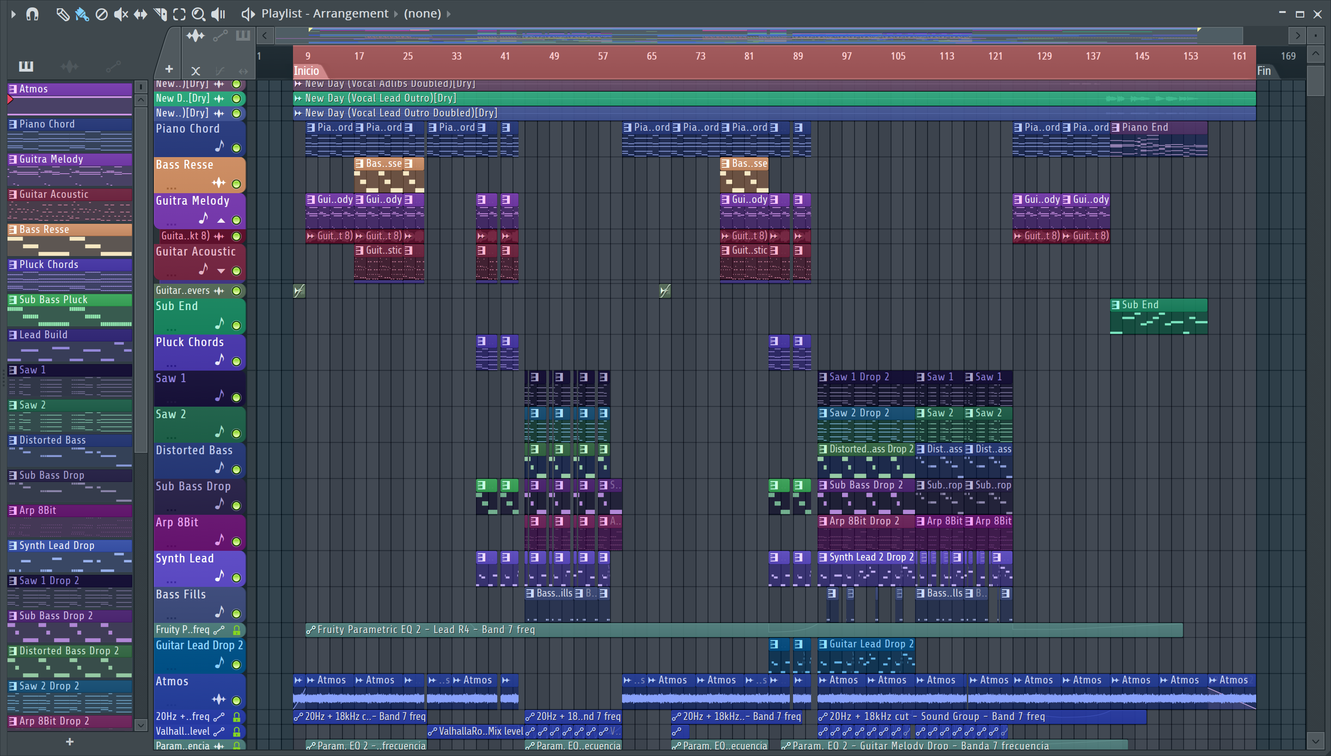Click picker panel vertical scrollbar
The height and width of the screenshot is (756, 1331).
(x=140, y=280)
